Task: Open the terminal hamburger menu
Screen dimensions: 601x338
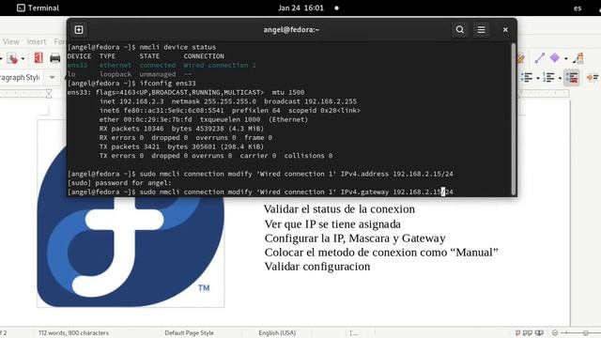Action: pyautogui.click(x=481, y=30)
